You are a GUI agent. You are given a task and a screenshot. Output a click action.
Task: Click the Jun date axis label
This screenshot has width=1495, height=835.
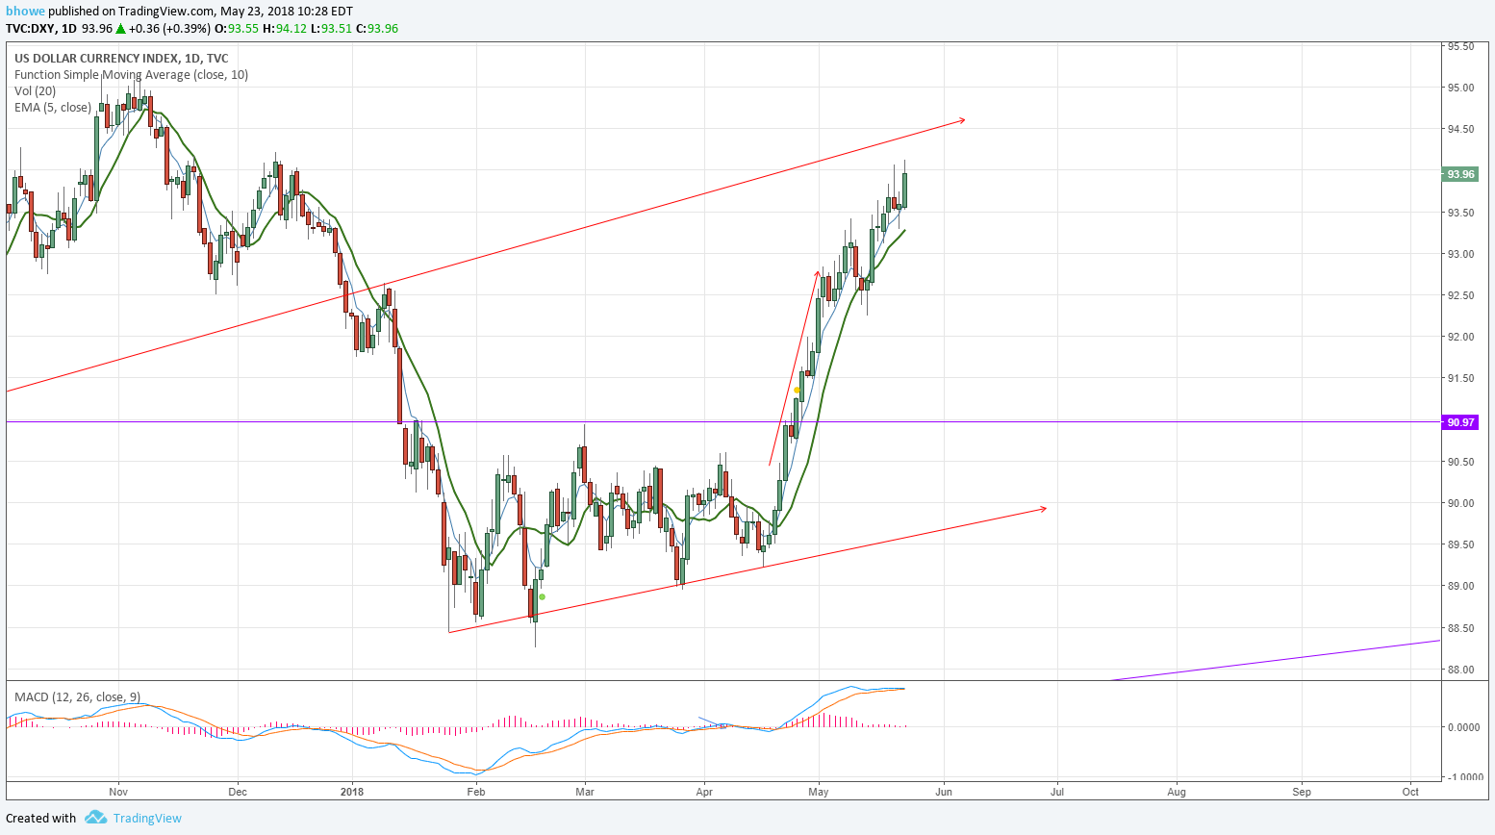pyautogui.click(x=944, y=793)
